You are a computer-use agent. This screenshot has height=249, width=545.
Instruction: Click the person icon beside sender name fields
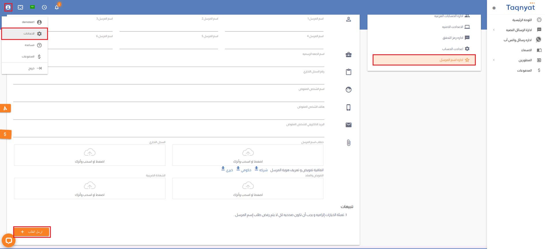pos(349,19)
